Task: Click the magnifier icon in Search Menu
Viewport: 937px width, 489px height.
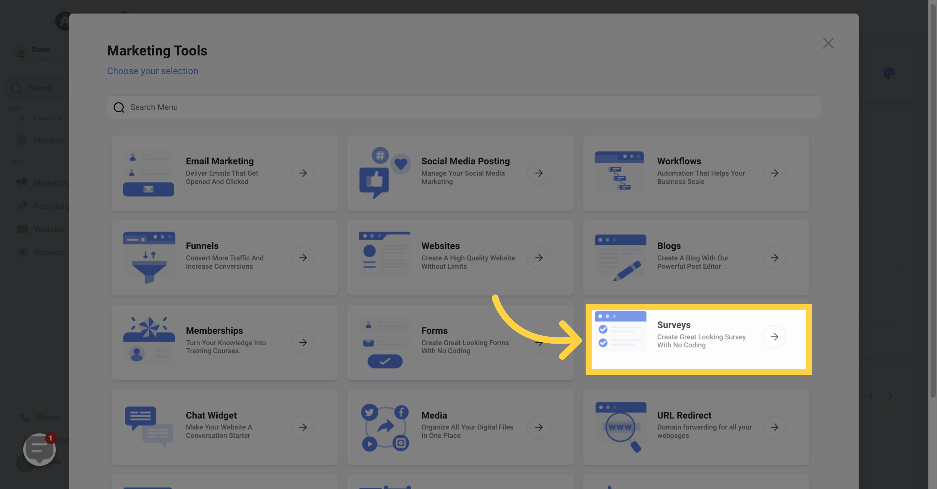Action: [119, 107]
